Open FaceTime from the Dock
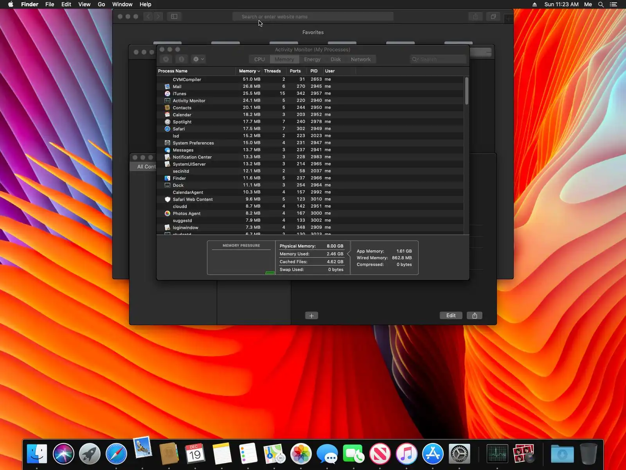 tap(354, 454)
